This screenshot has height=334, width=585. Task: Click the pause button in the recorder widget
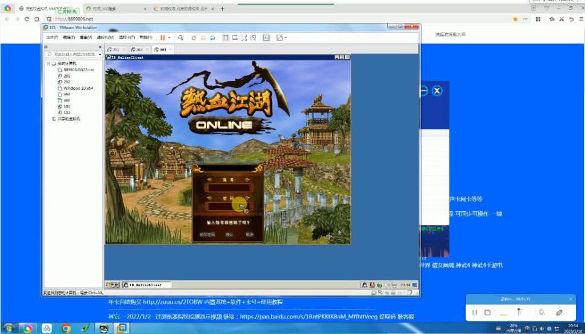pyautogui.click(x=475, y=312)
